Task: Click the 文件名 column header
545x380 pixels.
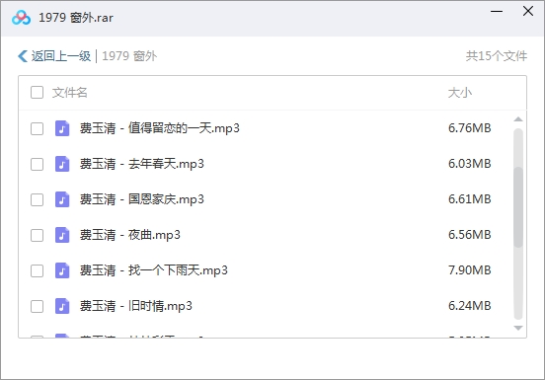Action: [x=69, y=93]
